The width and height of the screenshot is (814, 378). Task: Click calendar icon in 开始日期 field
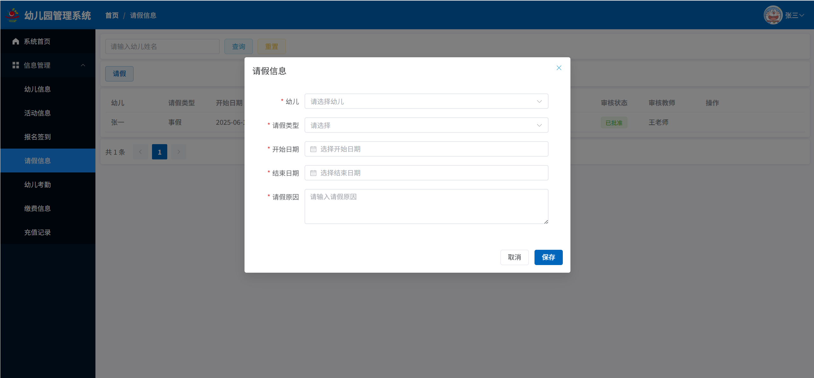point(313,149)
